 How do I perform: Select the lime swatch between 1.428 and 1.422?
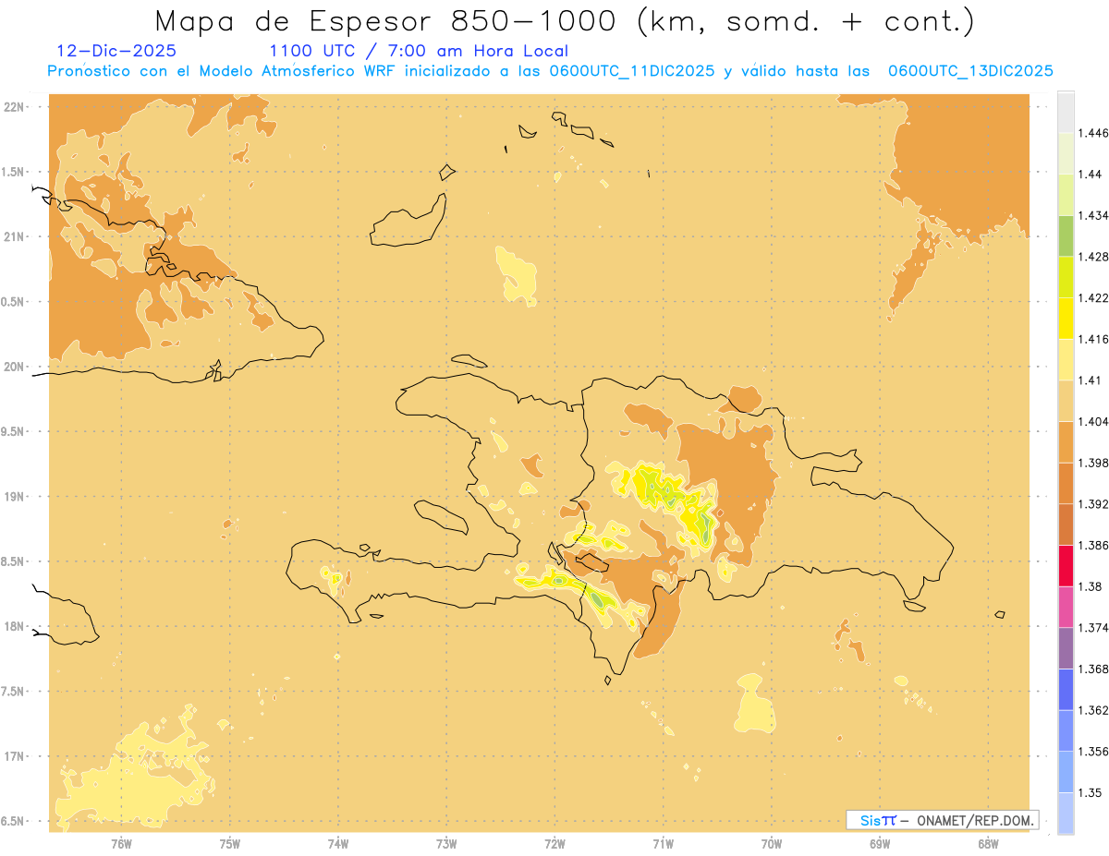point(1066,277)
